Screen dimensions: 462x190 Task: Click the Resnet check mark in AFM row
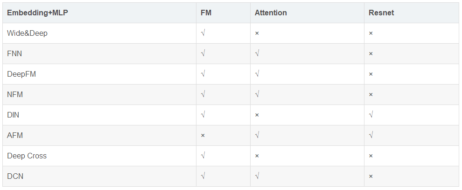point(371,136)
